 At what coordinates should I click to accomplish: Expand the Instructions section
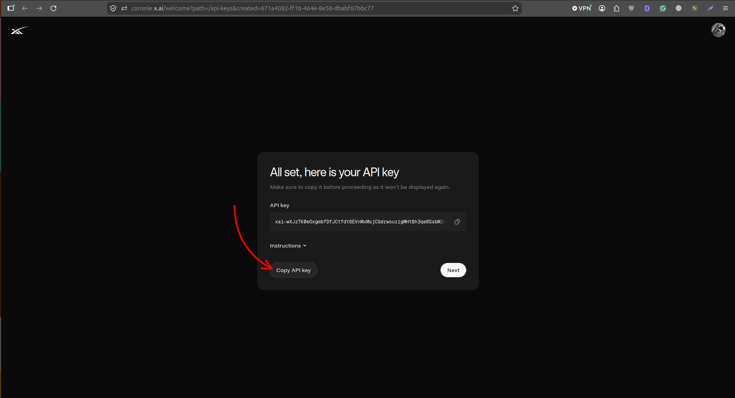pyautogui.click(x=288, y=246)
